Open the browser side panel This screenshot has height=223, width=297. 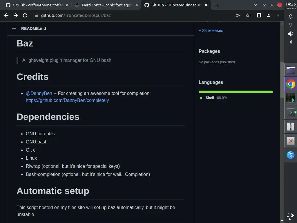(x=259, y=15)
